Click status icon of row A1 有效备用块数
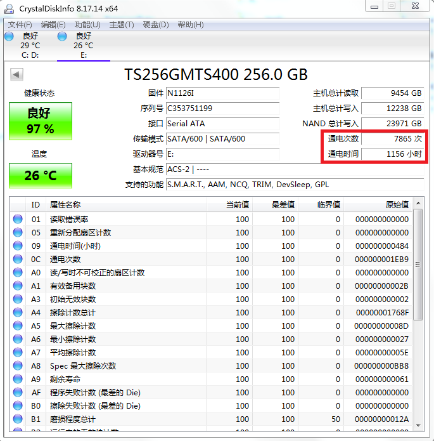The height and width of the screenshot is (441, 434). 18,286
